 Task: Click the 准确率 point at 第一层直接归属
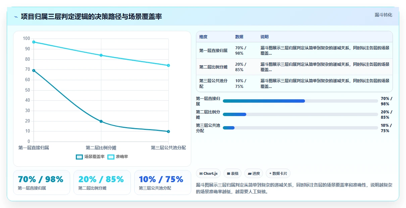(34, 42)
